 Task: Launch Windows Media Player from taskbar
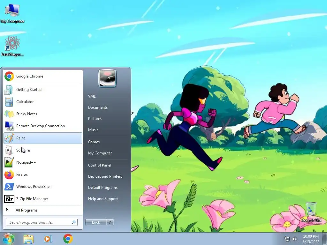(48, 239)
